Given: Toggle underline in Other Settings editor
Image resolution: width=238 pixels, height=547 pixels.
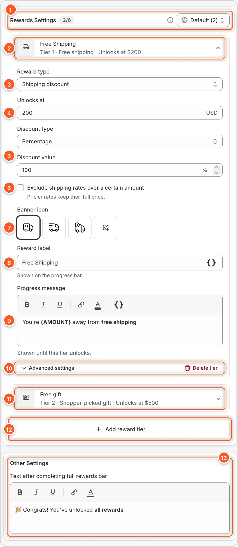Looking at the screenshot, I should coord(53,492).
